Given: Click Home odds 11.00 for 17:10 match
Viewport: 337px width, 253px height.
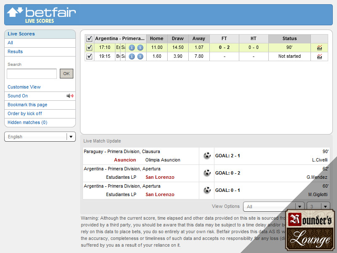Looking at the screenshot, I should coord(157,48).
